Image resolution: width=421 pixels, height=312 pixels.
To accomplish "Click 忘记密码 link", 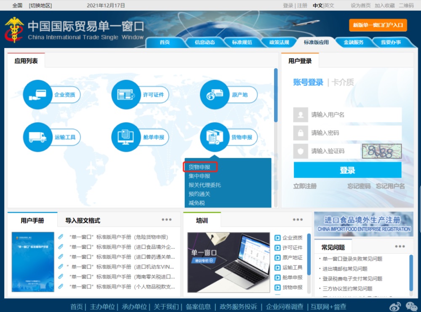I will point(359,186).
